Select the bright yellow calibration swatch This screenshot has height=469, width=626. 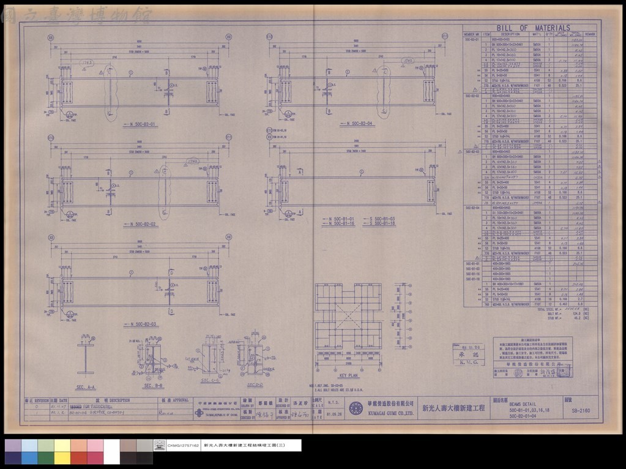tap(62, 458)
